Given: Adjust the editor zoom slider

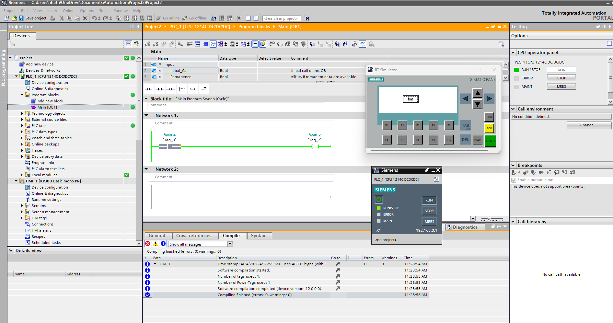Looking at the screenshot, I should coord(489,219).
